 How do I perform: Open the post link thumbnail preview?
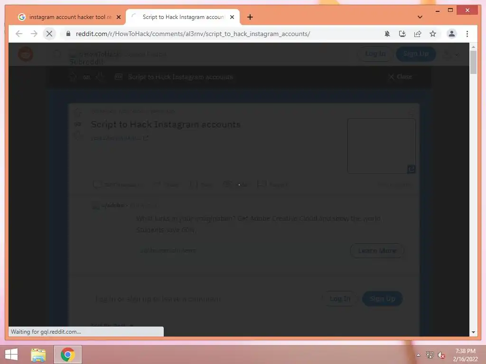(381, 146)
